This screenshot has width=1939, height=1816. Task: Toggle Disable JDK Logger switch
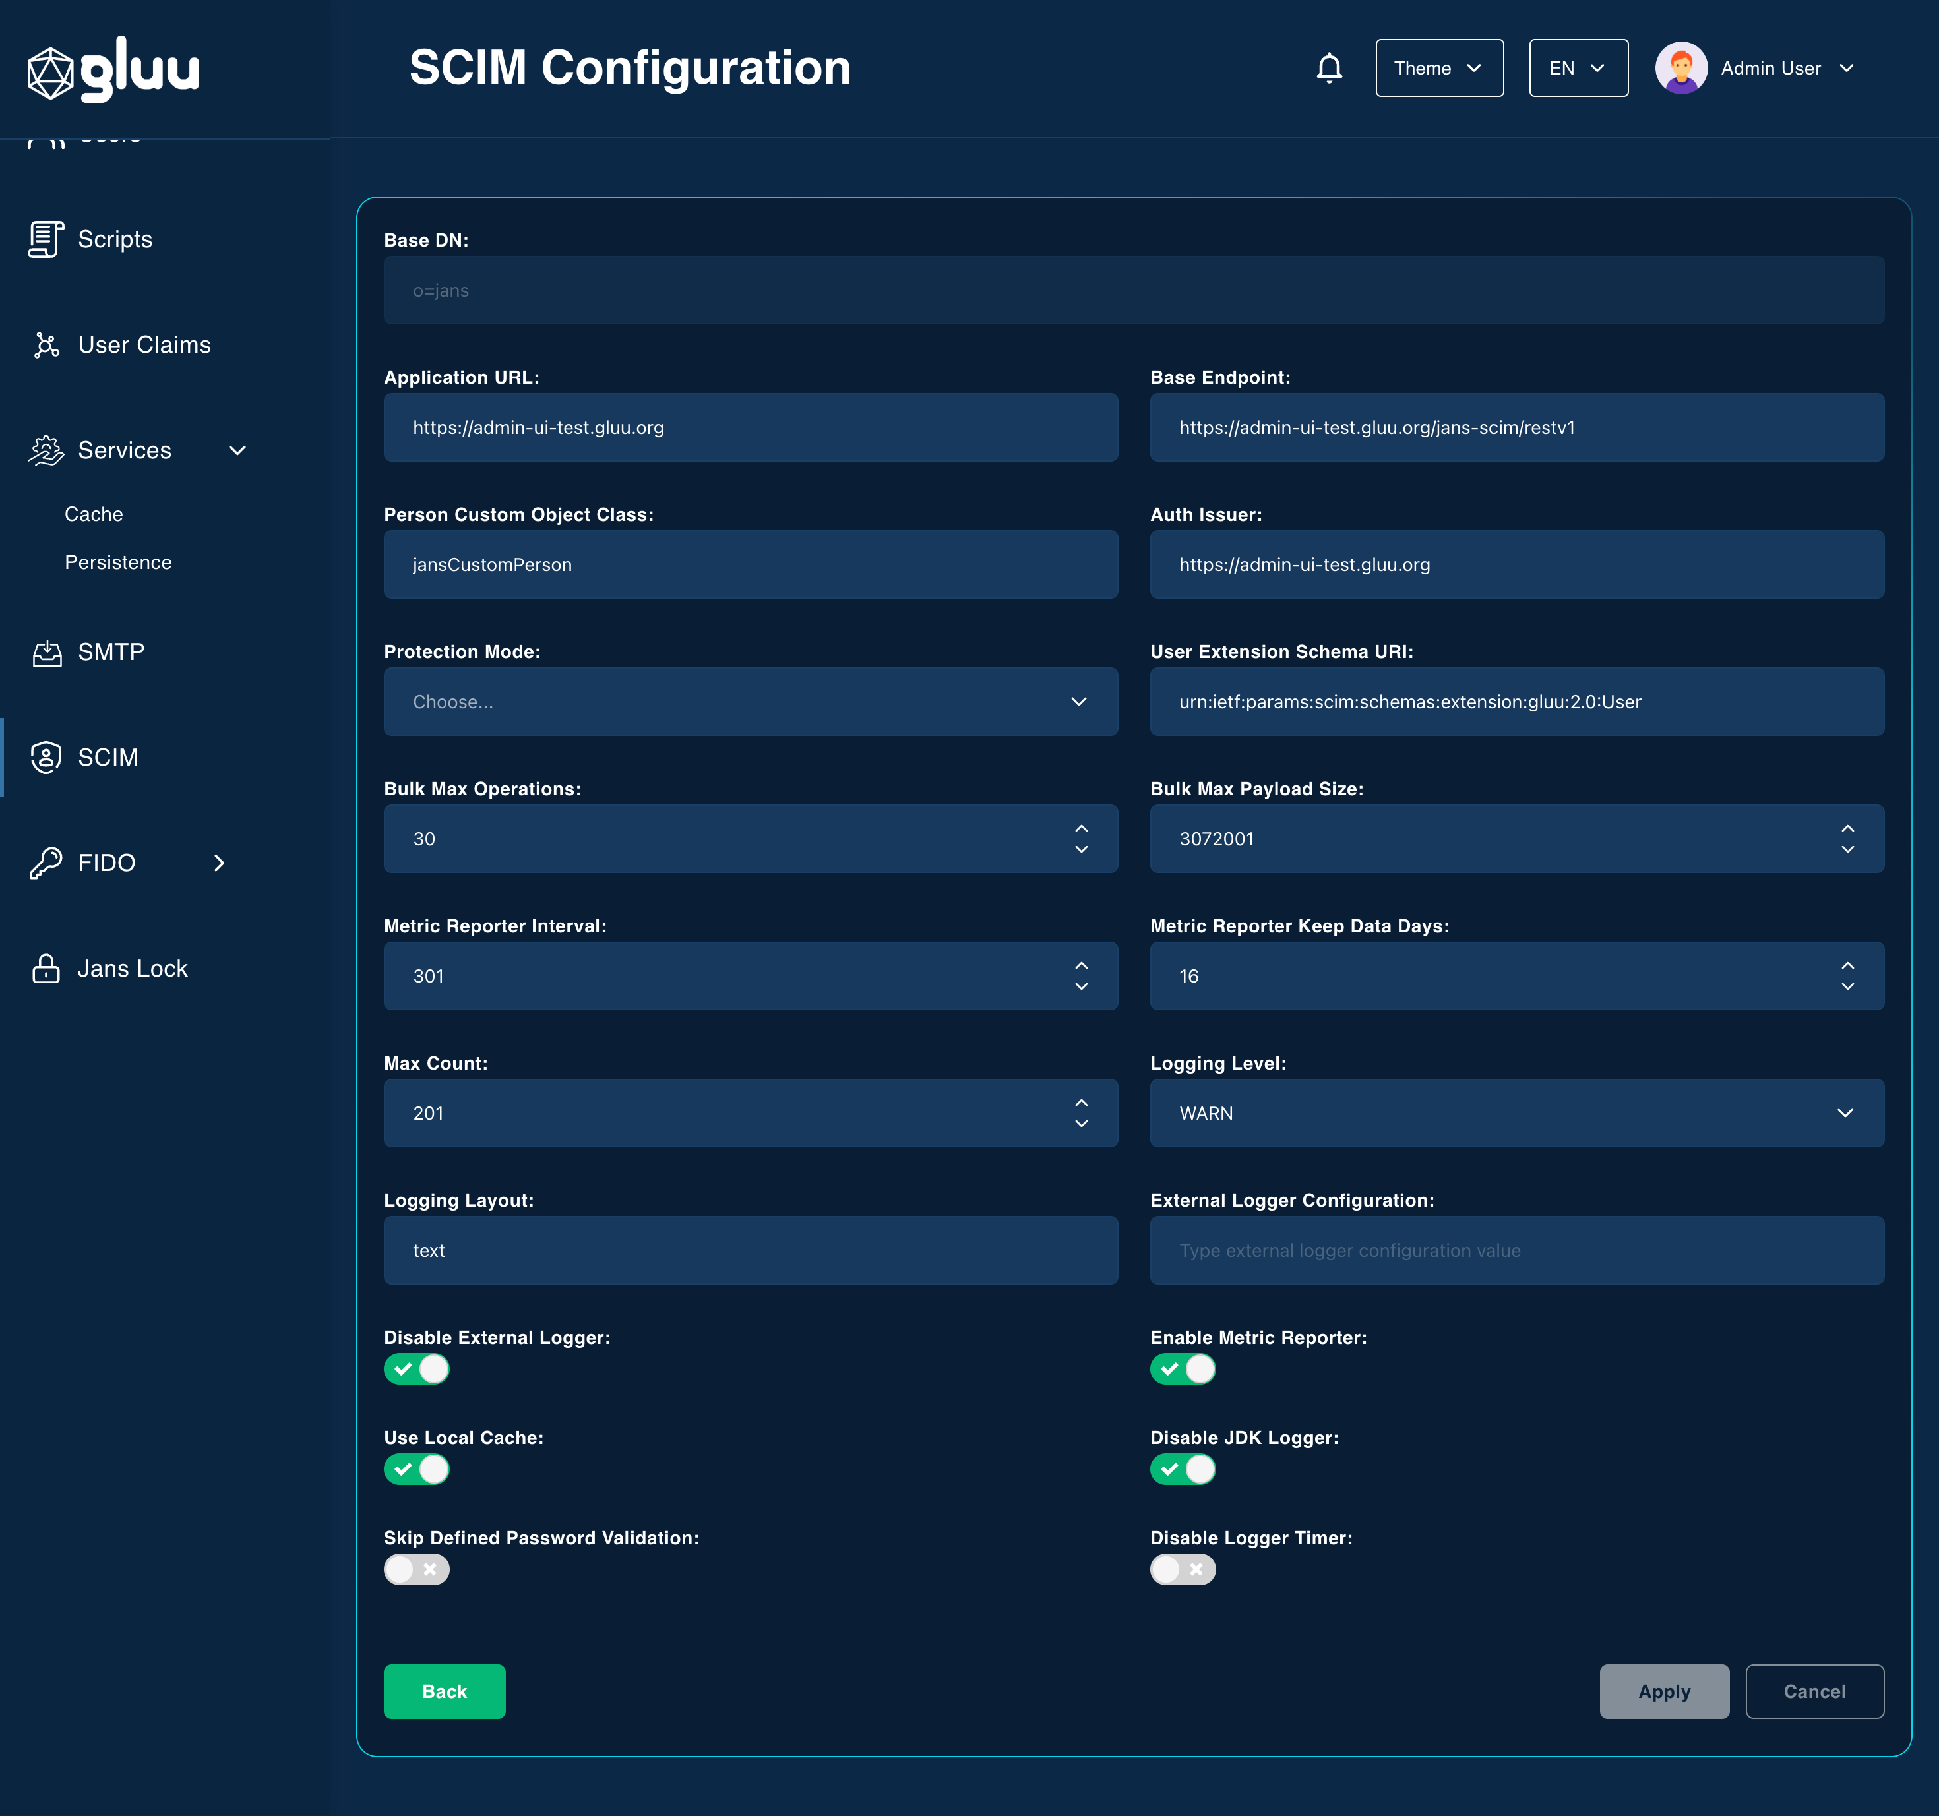1183,1470
